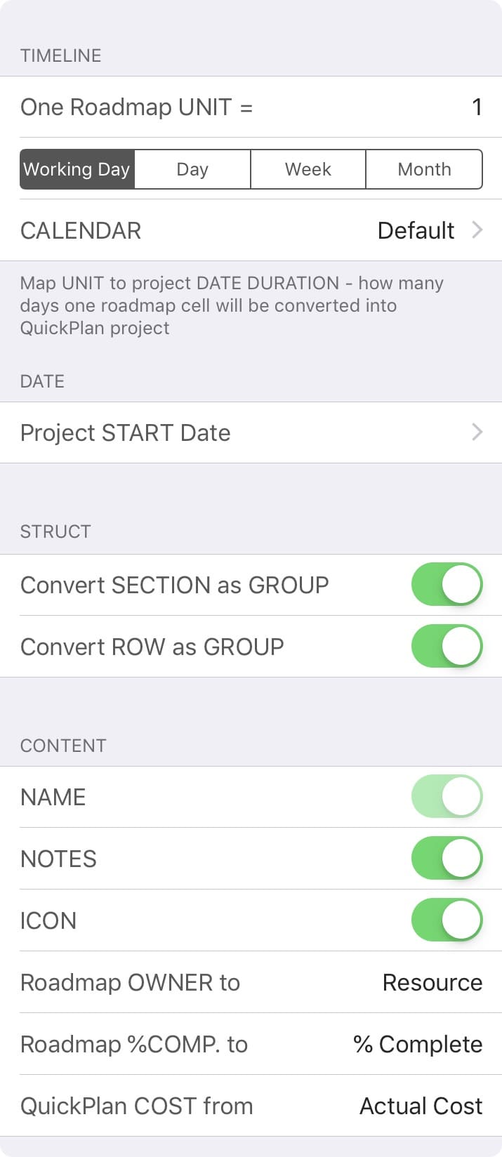
Task: Toggle the ICON content switch
Action: (447, 920)
